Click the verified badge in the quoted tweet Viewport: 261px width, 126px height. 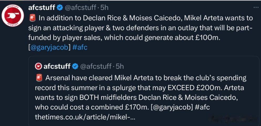[x=75, y=67]
